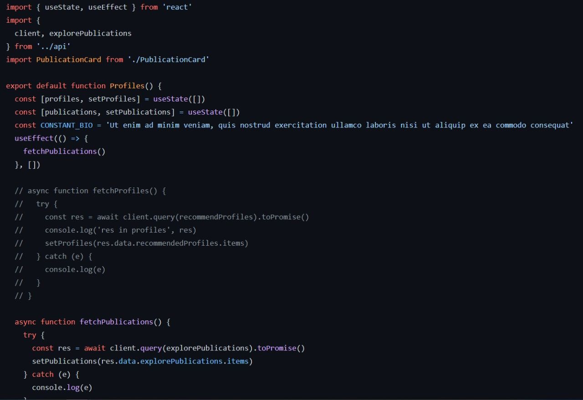Click 'client, explorePublications' import names

pos(73,33)
